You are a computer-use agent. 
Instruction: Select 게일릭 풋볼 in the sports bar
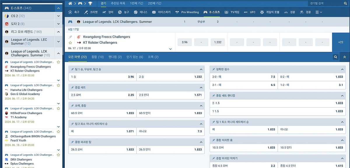pyautogui.click(x=270, y=12)
